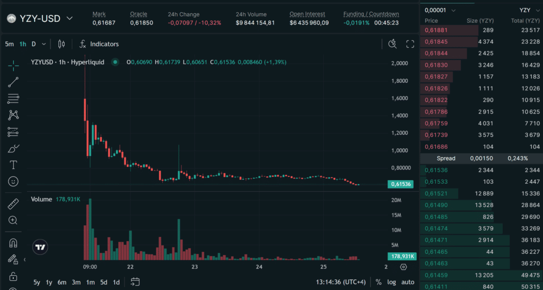Select the trend line drawing tool
This screenshot has width=543, height=290.
coord(13,82)
